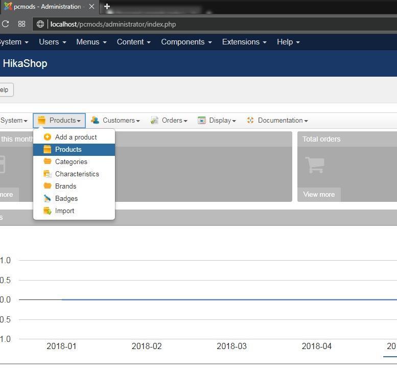Click the Total orders heading
Viewport: 397px width, 370px height.
tap(321, 139)
